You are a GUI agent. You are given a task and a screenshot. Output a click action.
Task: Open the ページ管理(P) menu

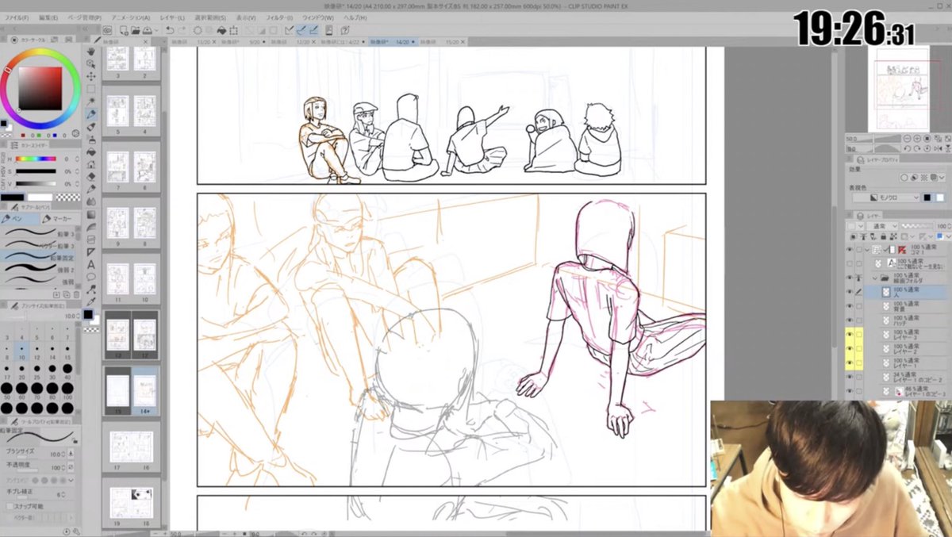83,17
